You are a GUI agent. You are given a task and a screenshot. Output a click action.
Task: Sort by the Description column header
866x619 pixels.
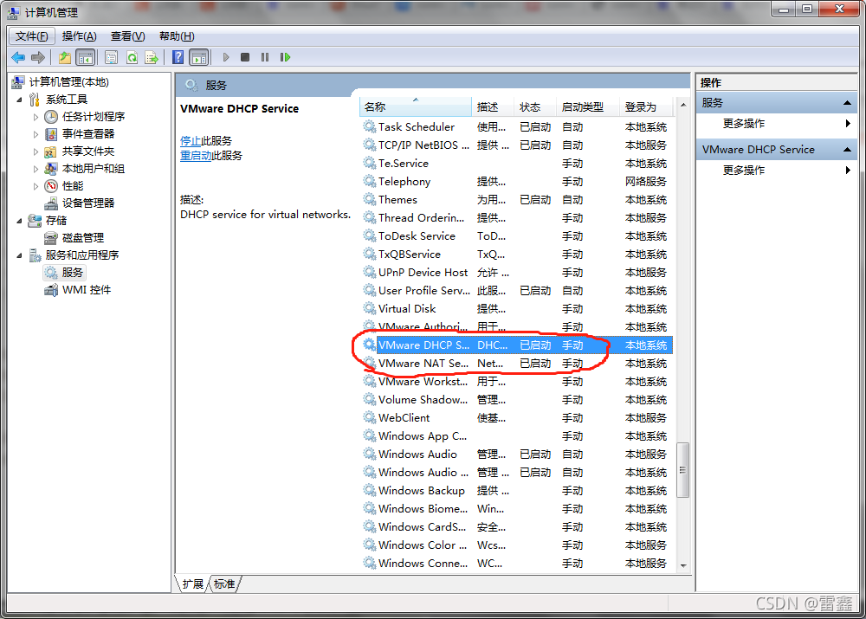[494, 107]
